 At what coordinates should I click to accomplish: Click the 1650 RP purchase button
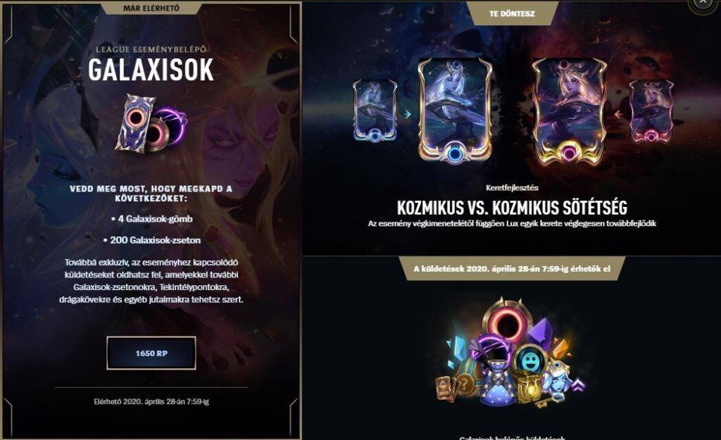point(151,353)
